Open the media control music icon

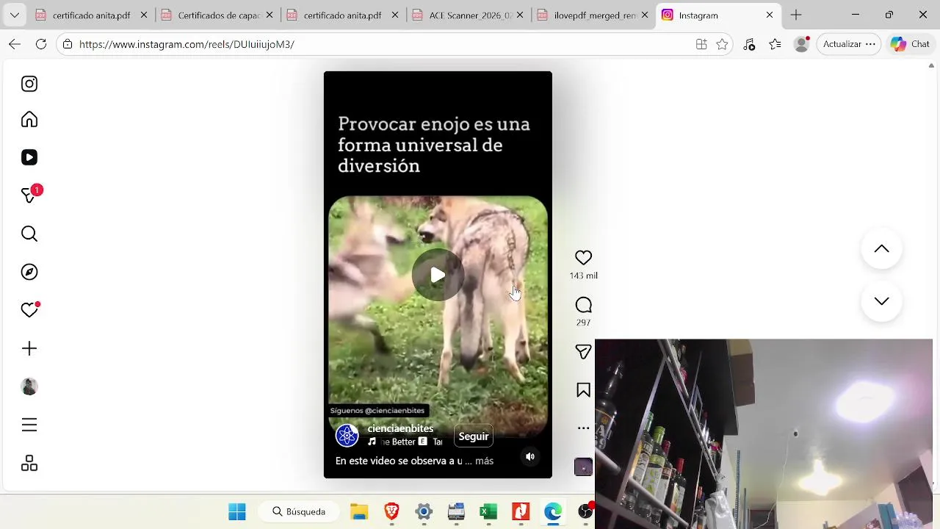click(x=749, y=44)
